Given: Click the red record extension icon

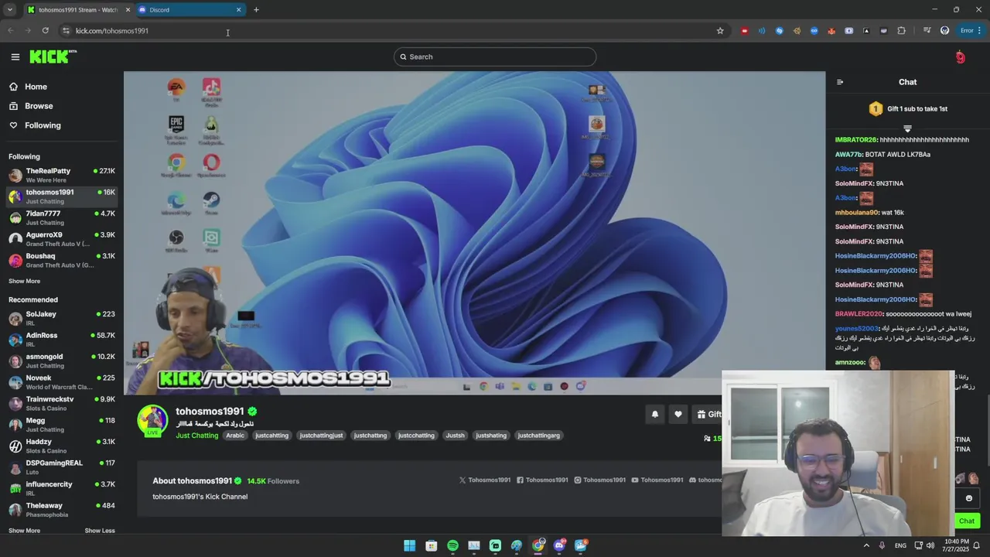Looking at the screenshot, I should tap(744, 31).
